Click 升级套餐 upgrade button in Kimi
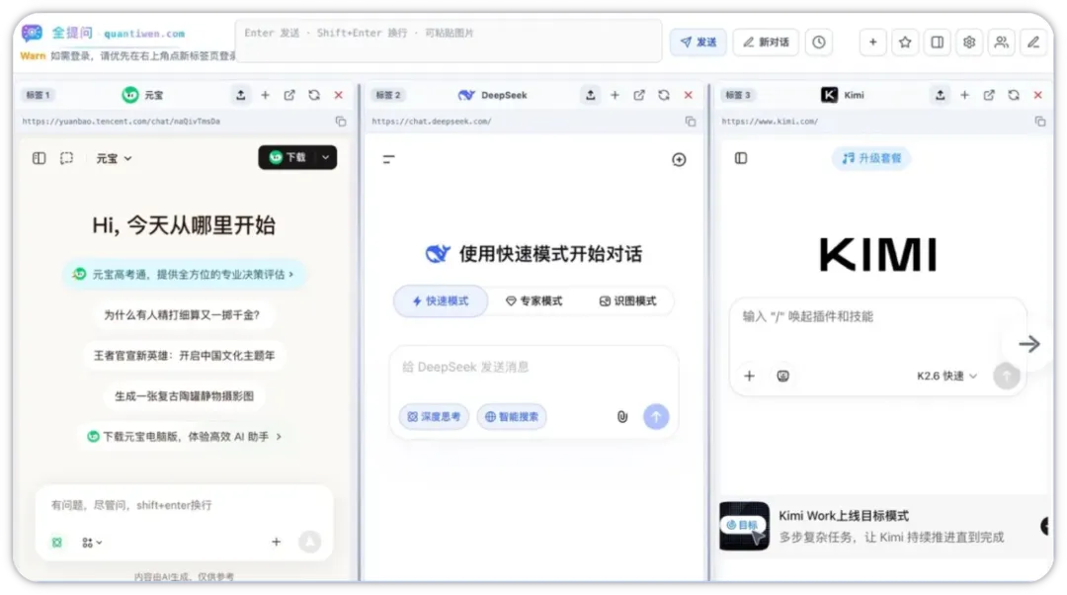The width and height of the screenshot is (1067, 595). [x=871, y=158]
